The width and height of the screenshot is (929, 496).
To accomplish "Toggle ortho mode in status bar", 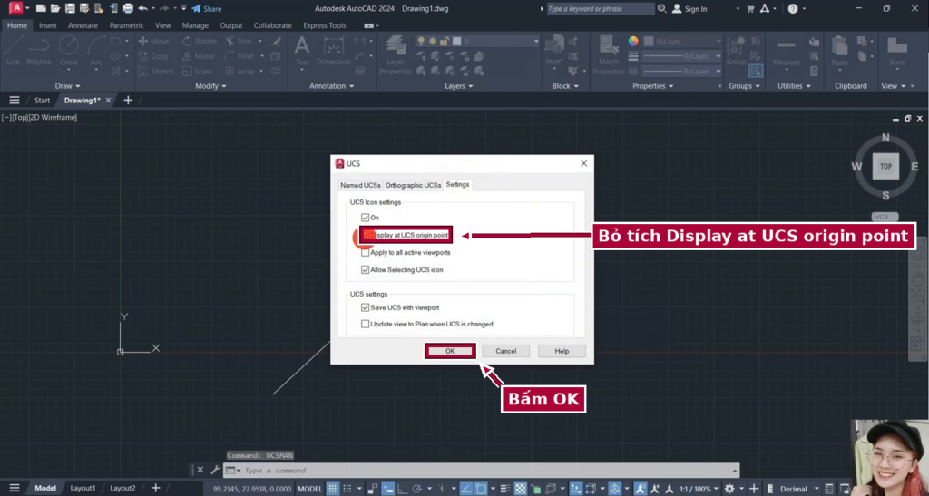I will click(x=402, y=489).
